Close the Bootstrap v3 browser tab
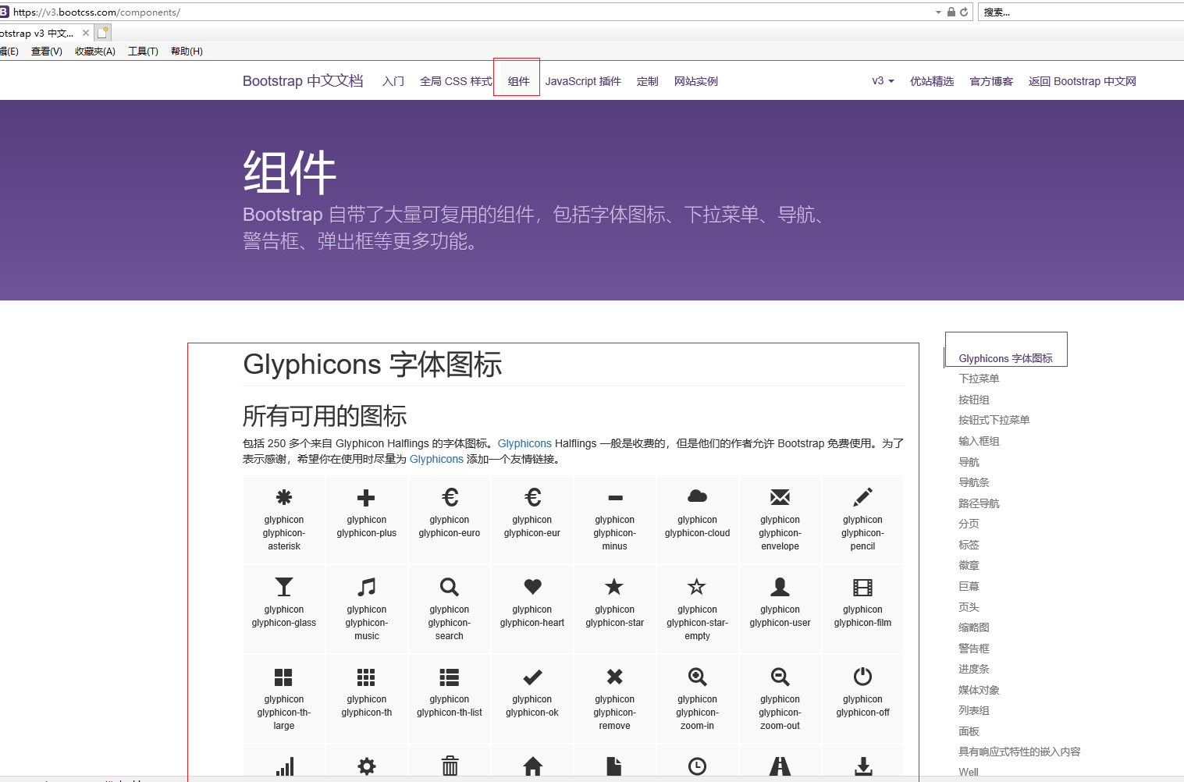Viewport: 1184px width, 782px height. pyautogui.click(x=86, y=33)
